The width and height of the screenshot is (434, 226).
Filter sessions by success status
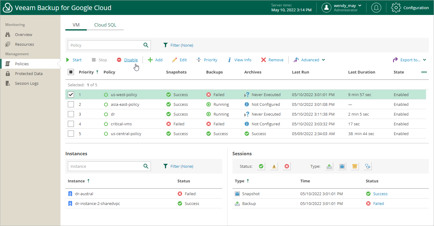[261, 166]
